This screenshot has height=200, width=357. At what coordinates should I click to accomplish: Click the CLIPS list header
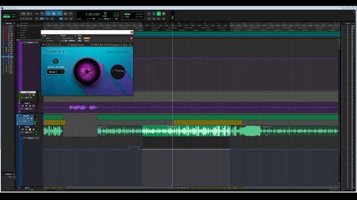tap(348, 23)
